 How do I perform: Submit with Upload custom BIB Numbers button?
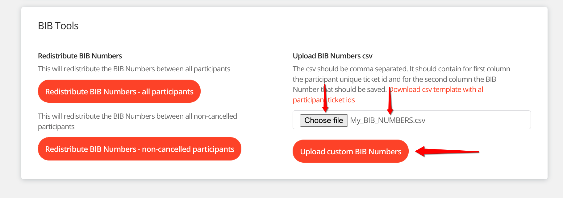[x=350, y=151]
